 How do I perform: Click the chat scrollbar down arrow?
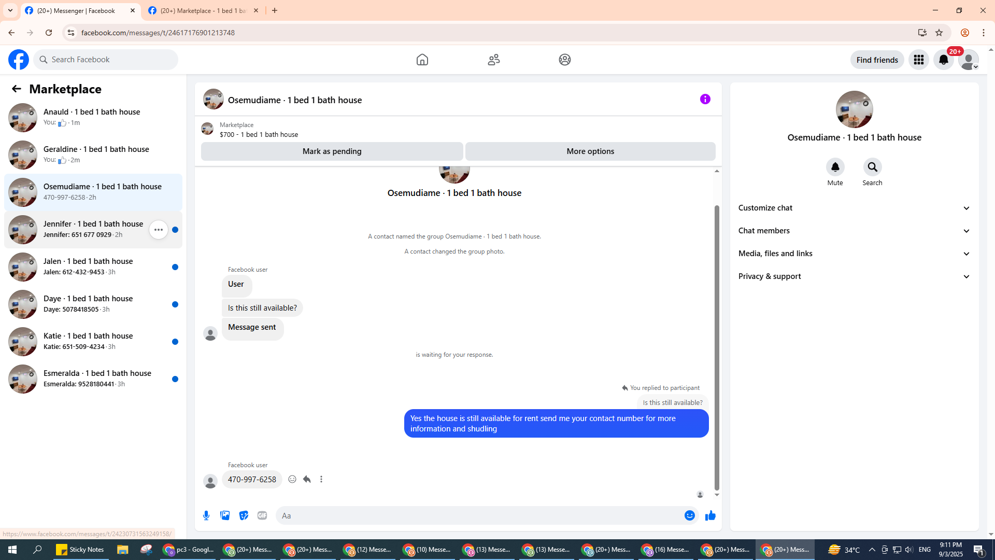tap(717, 495)
